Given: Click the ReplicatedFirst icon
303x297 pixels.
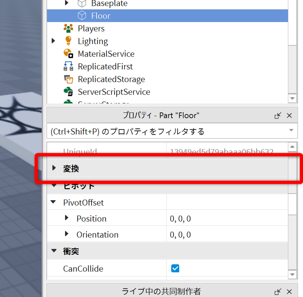Looking at the screenshot, I should (68, 66).
